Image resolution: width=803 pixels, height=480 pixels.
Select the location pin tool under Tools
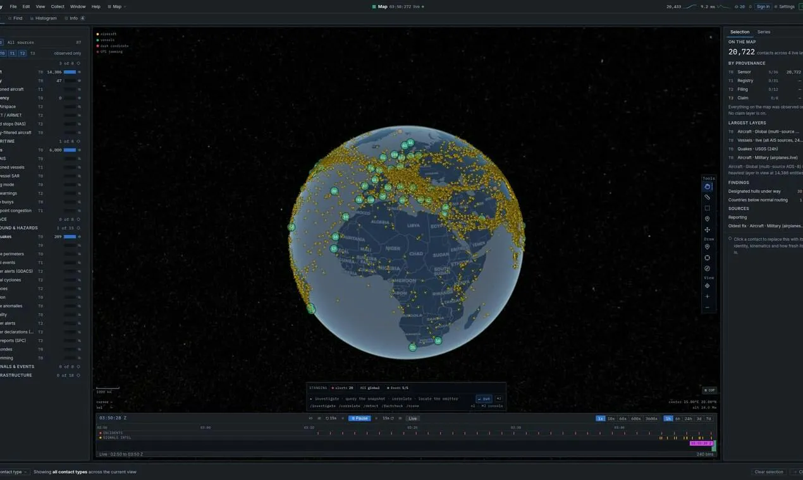[708, 219]
